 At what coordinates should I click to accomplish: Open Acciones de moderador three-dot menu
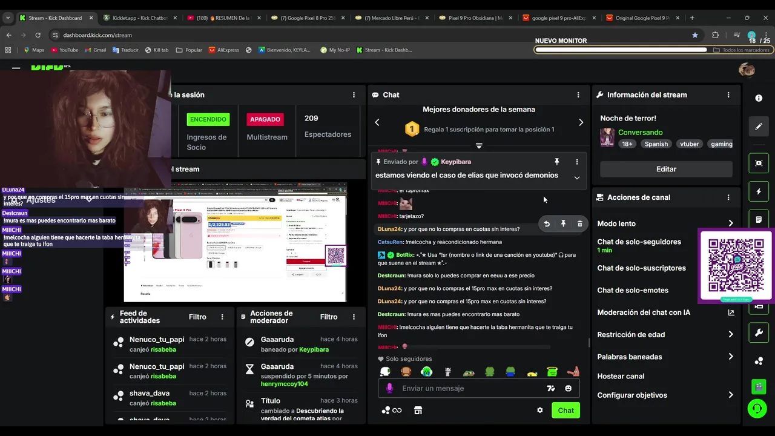pyautogui.click(x=354, y=317)
